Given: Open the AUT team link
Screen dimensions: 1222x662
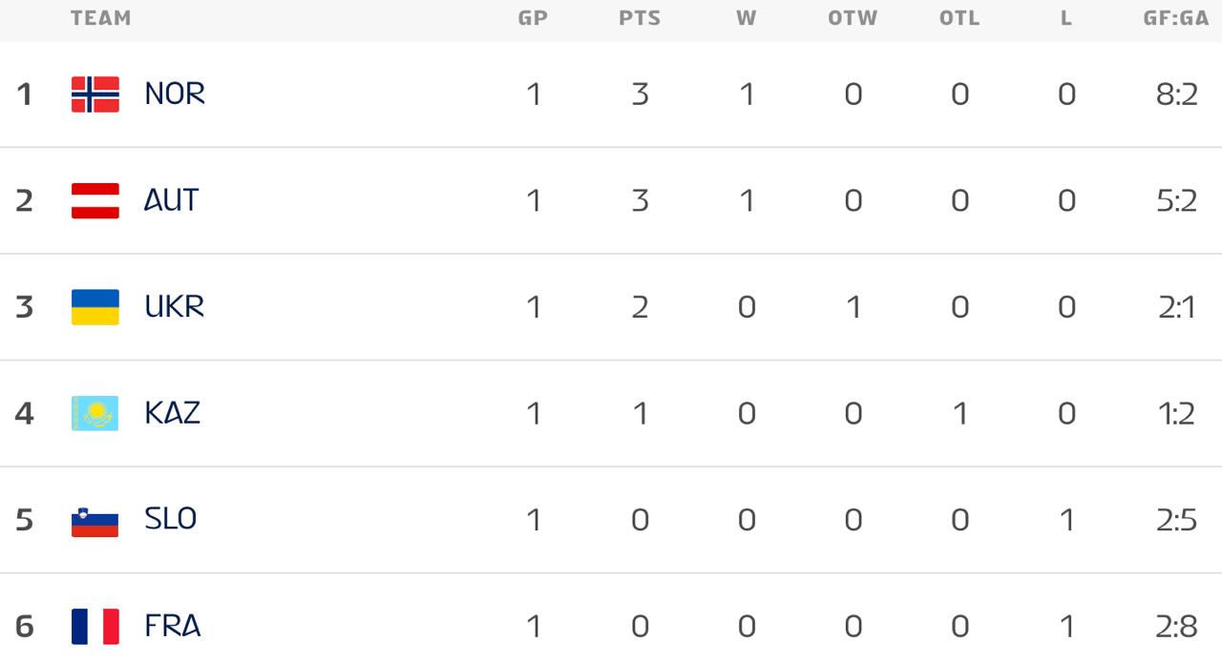Looking at the screenshot, I should click(172, 200).
